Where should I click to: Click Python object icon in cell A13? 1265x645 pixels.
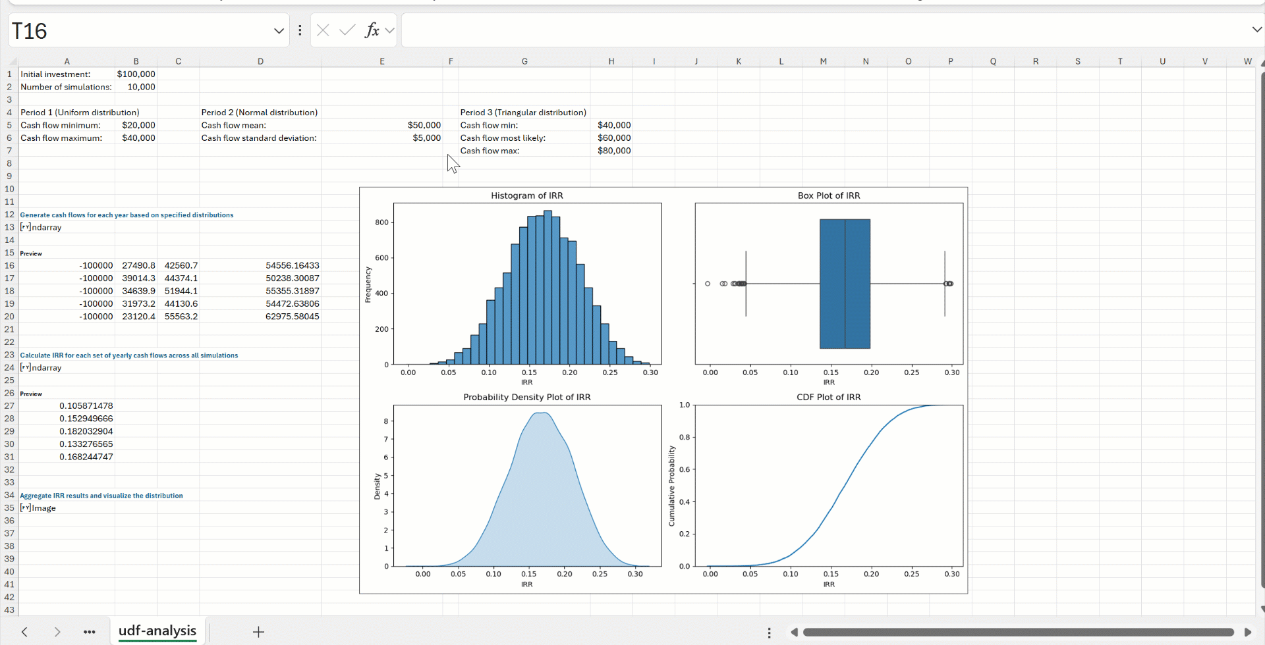(x=26, y=227)
